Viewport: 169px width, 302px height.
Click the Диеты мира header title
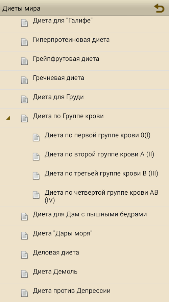pyautogui.click(x=21, y=9)
